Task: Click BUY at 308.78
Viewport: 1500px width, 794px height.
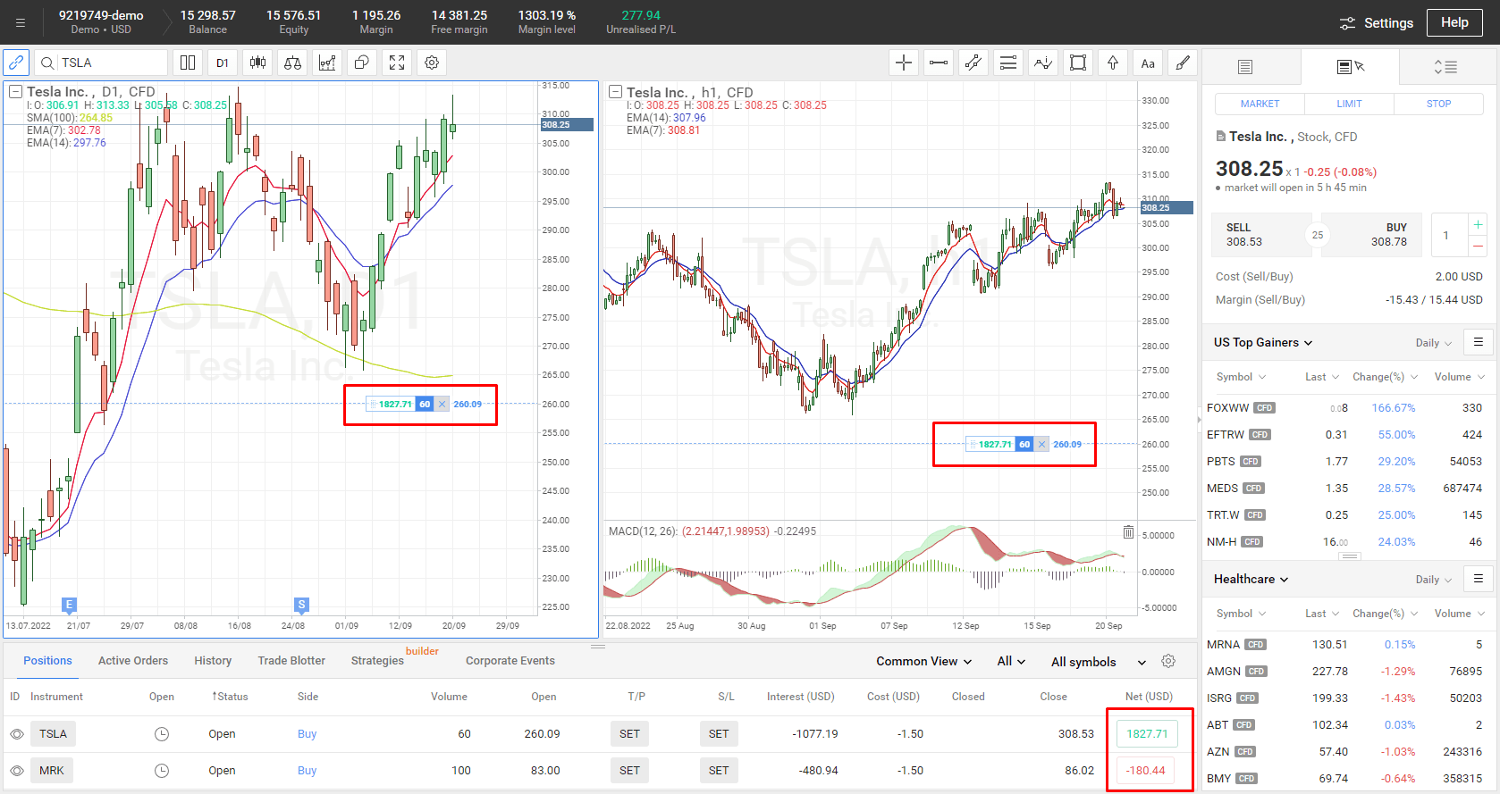Action: [1372, 235]
